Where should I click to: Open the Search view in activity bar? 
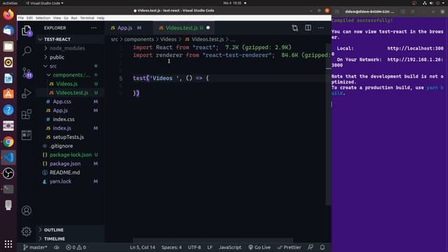pos(27,51)
